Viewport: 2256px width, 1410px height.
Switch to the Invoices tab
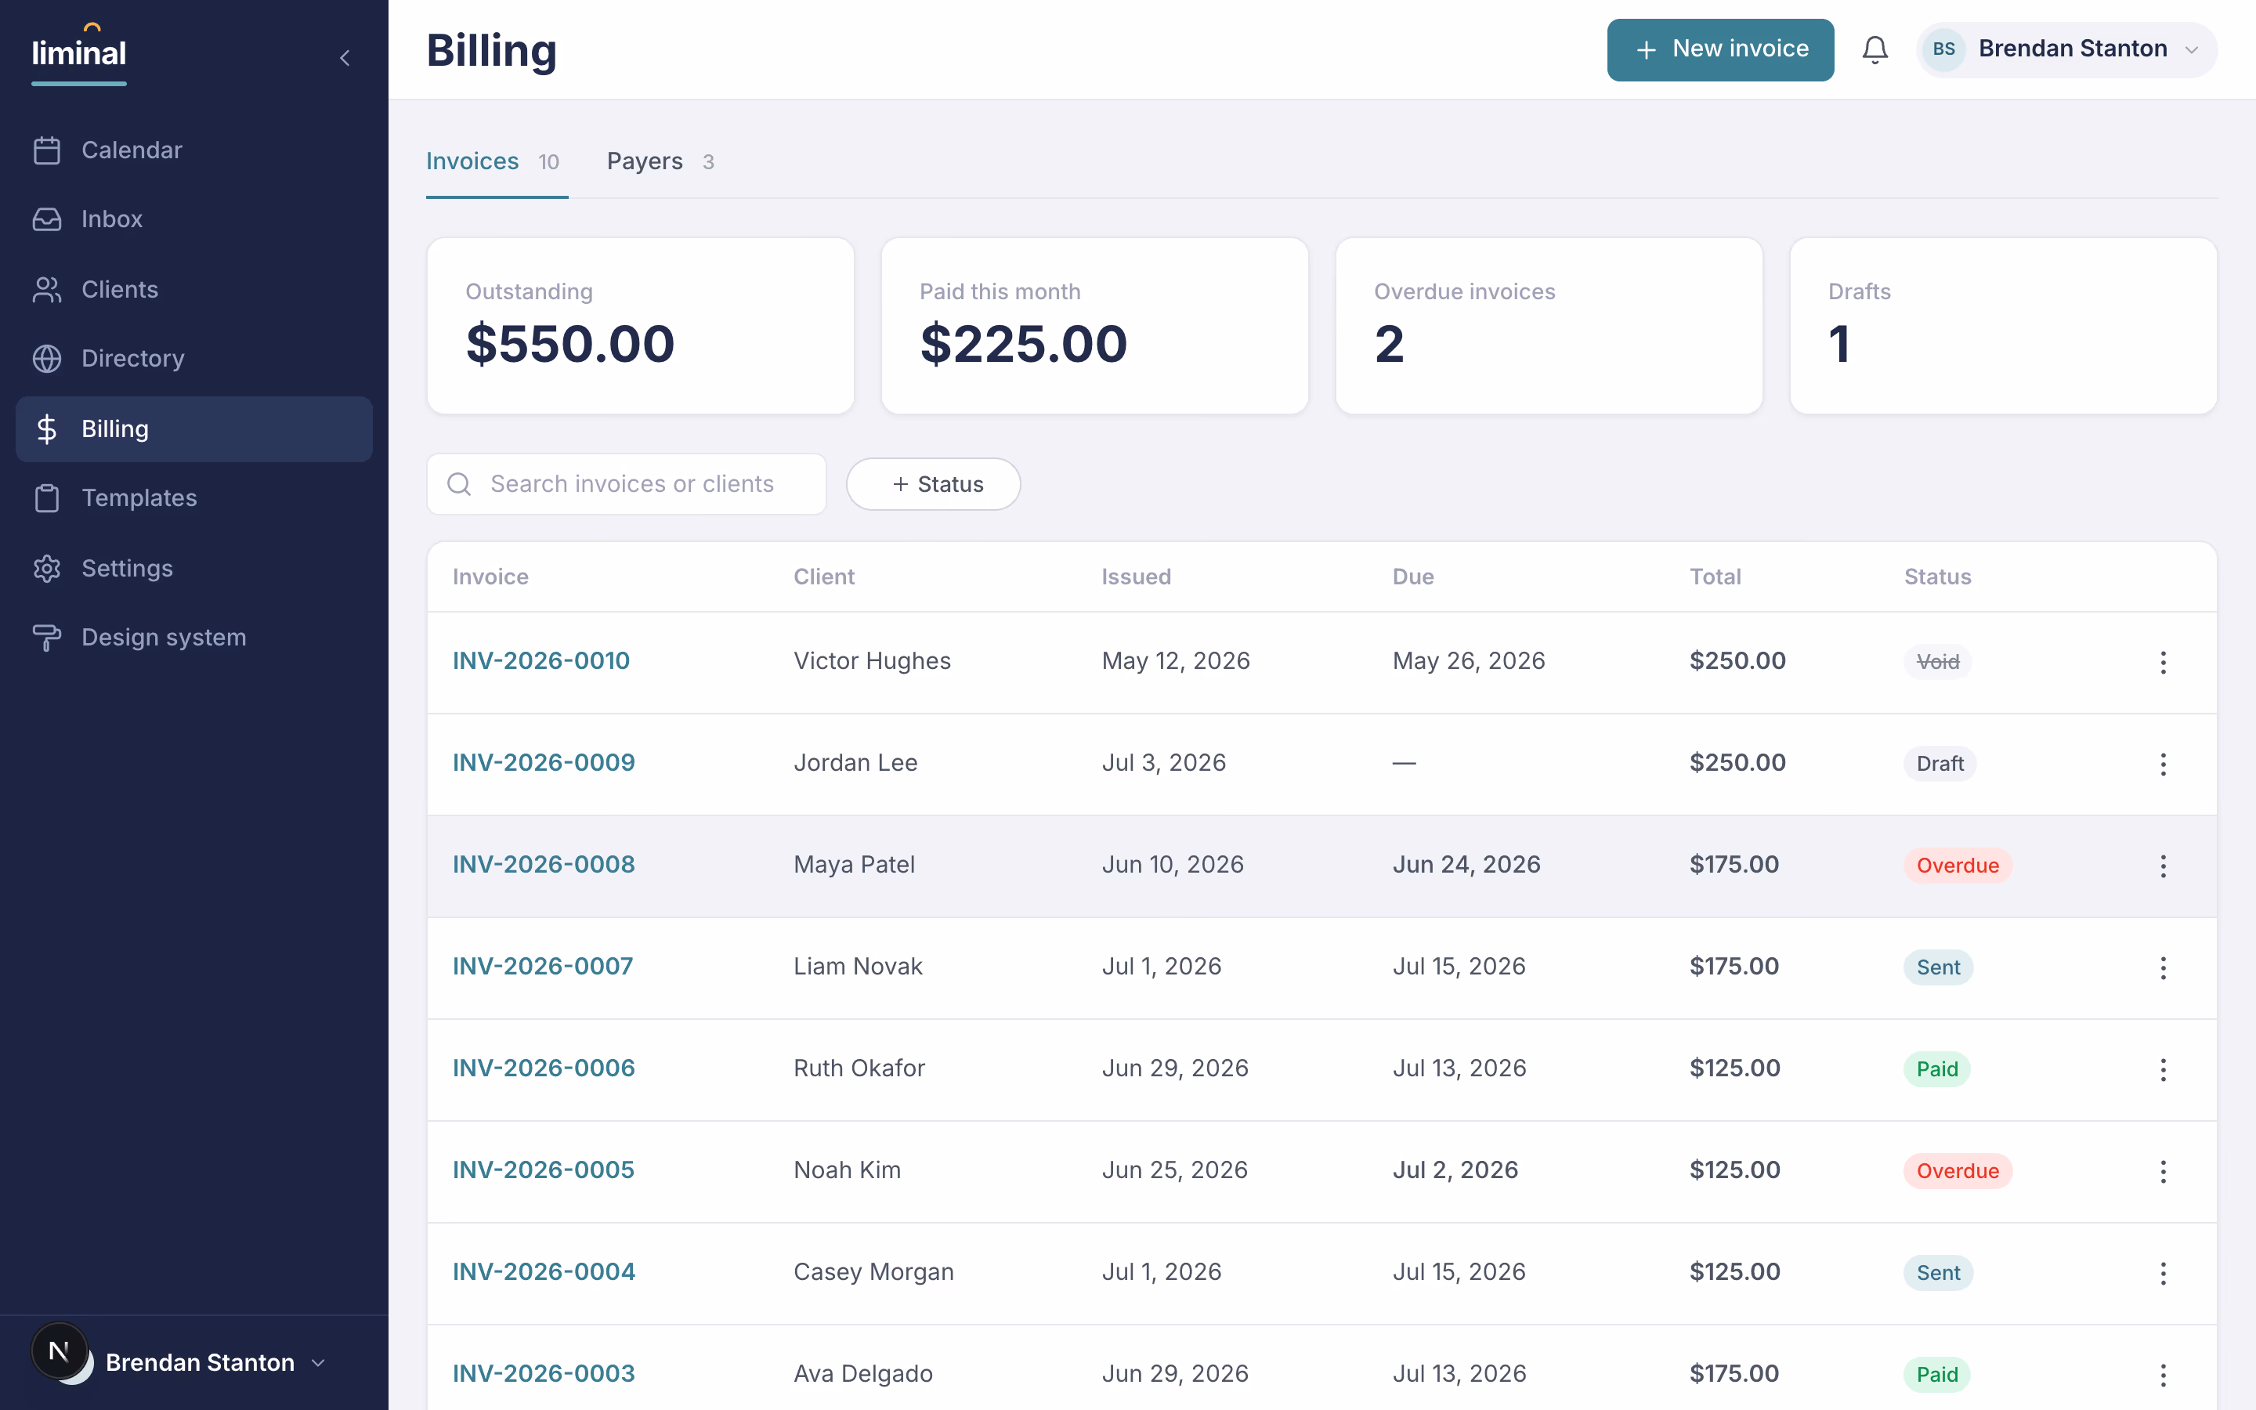pyautogui.click(x=496, y=161)
